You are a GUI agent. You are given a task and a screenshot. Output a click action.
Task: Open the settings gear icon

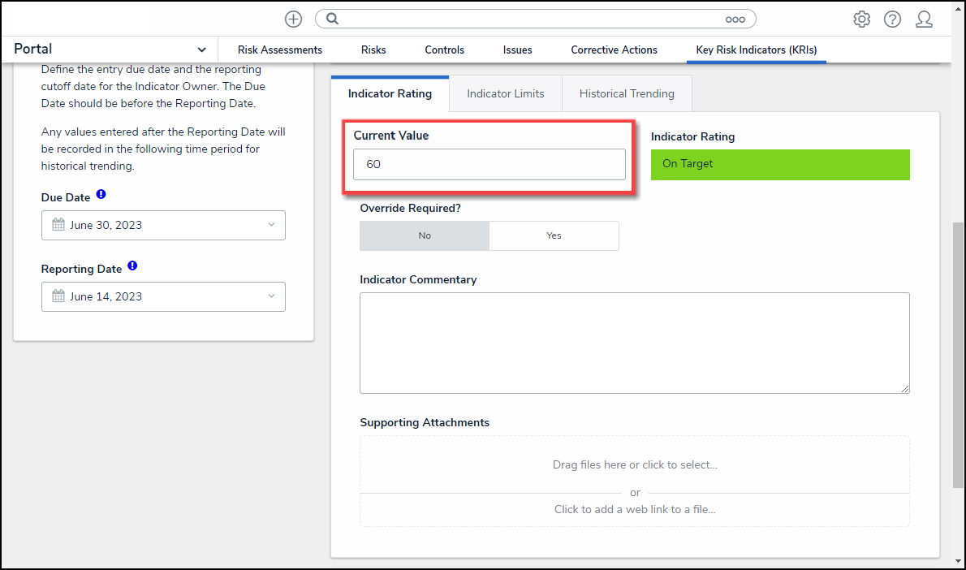click(861, 19)
